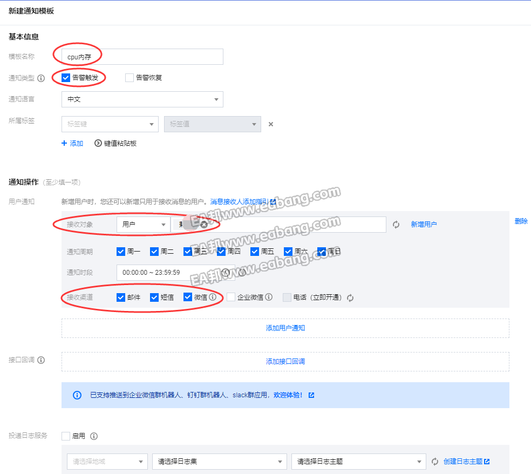Image resolution: width=531 pixels, height=474 pixels.
Task: Uncheck the 邮件 receiving channel
Action: (x=121, y=297)
